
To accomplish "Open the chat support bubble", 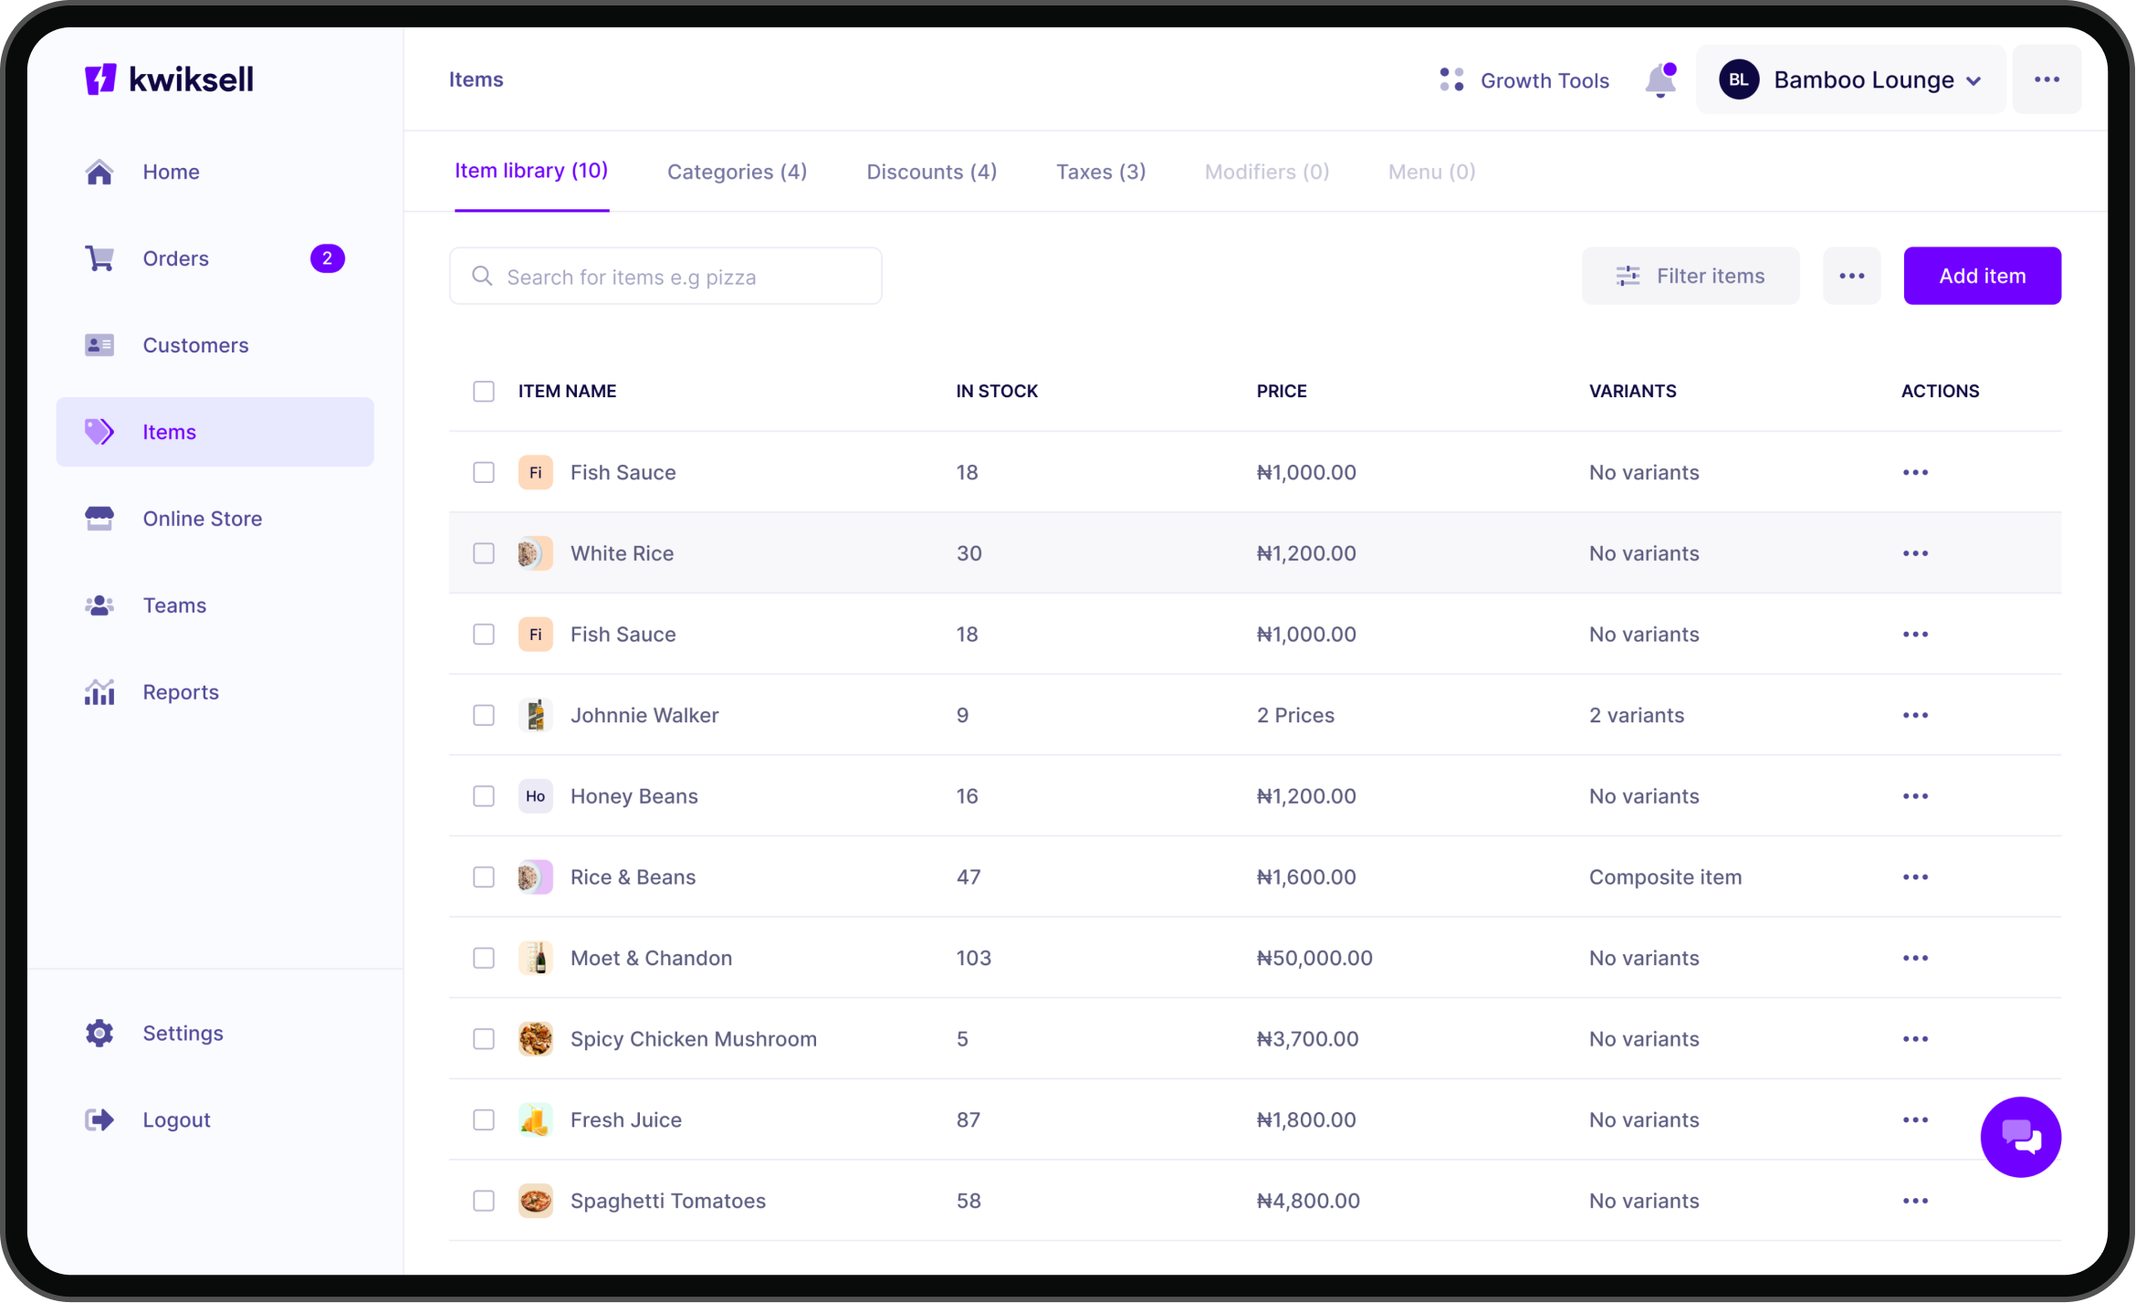I will 2020,1137.
